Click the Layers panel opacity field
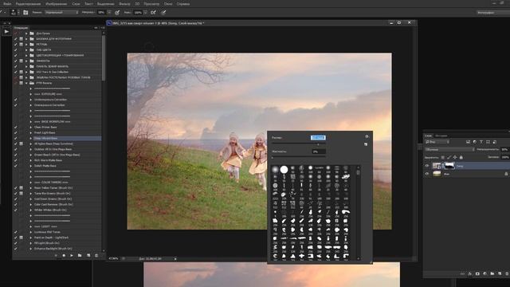 click(x=505, y=149)
